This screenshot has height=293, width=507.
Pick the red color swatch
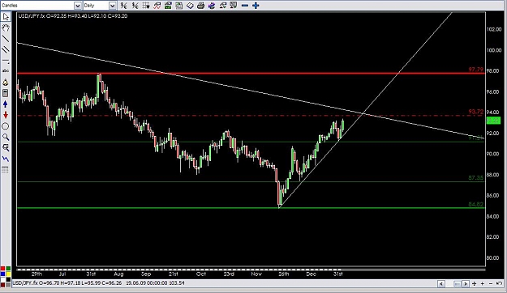pyautogui.click(x=2, y=269)
